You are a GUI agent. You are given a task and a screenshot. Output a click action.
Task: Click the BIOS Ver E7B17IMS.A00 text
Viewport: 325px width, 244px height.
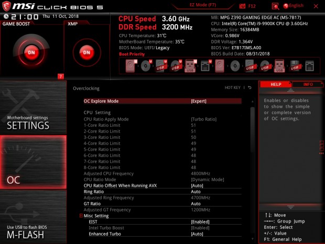(x=236, y=48)
